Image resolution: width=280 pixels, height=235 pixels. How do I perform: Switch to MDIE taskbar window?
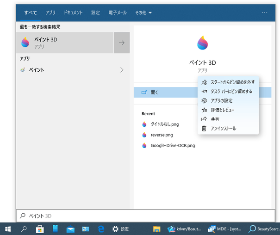click(224, 229)
